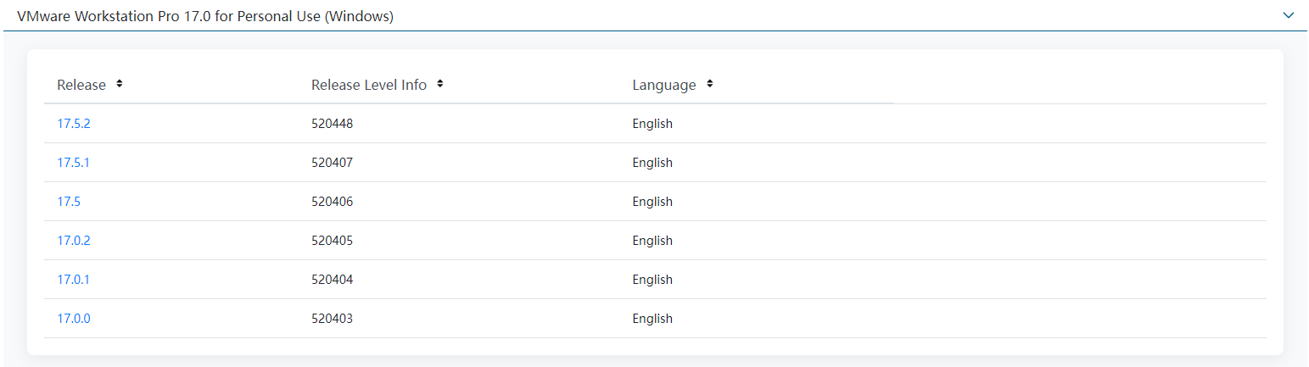Click the Release column header text

tap(81, 85)
